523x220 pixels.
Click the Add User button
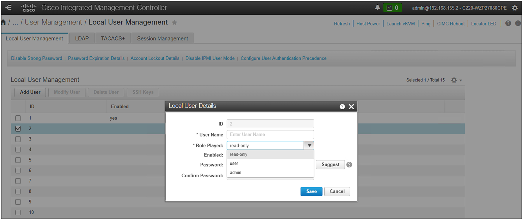coord(30,92)
